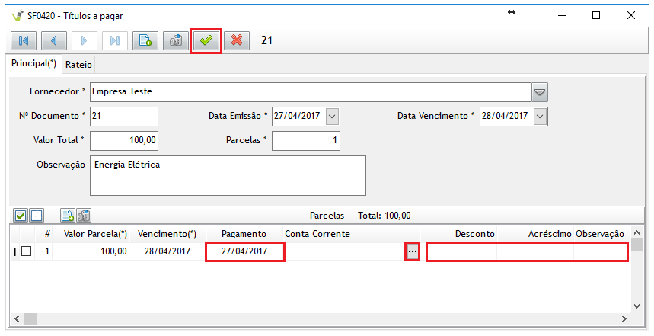Open the Data Vencimento date picker
The image size is (654, 336).
coord(541,117)
